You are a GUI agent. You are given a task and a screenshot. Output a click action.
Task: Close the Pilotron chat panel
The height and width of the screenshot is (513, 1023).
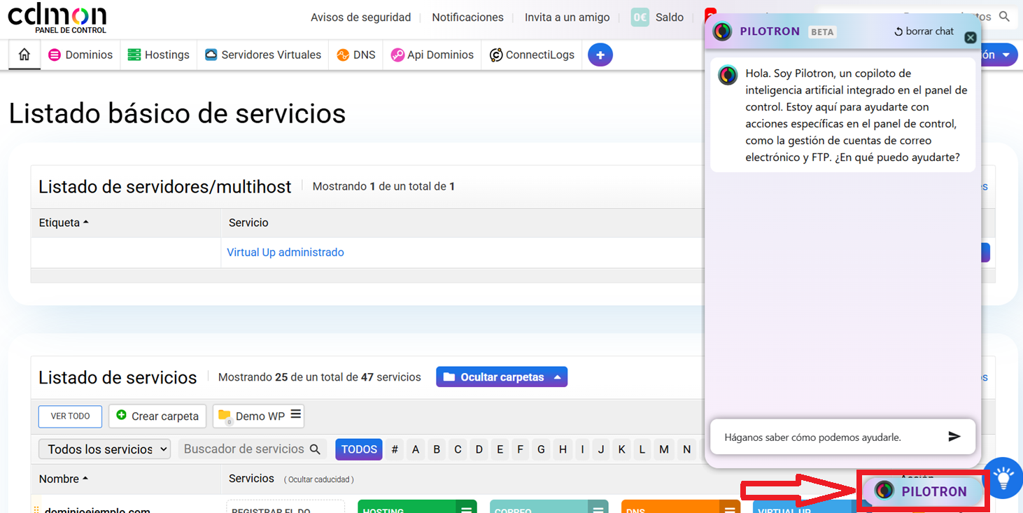coord(971,38)
